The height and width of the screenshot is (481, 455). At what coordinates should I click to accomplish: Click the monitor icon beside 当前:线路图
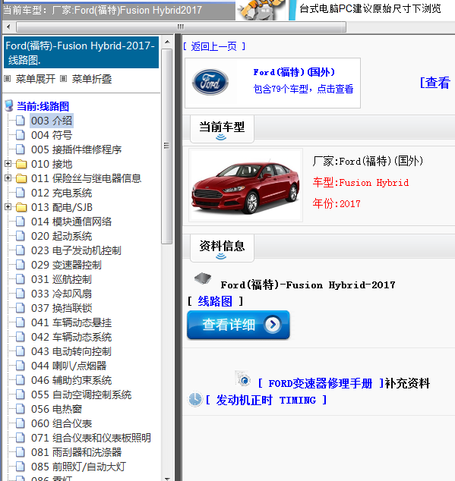click(x=9, y=105)
